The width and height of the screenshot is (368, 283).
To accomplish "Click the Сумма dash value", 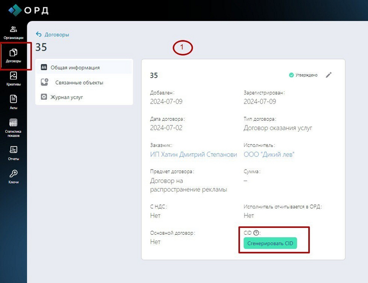I will [x=246, y=181].
